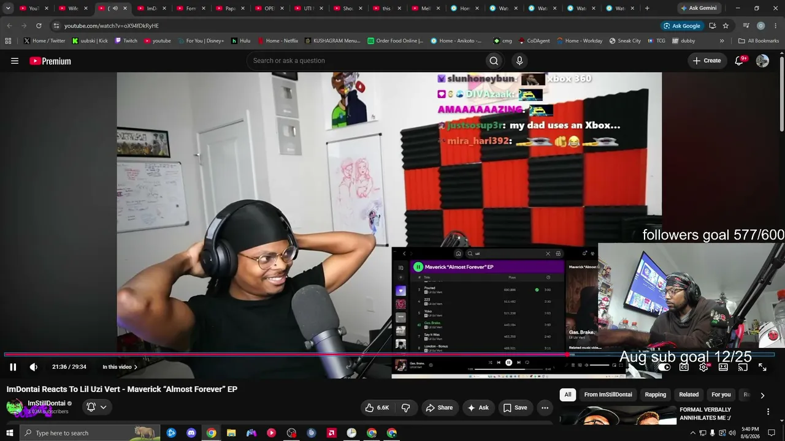Dislike this video
Screen dimensions: 785x441
[x=405, y=407]
